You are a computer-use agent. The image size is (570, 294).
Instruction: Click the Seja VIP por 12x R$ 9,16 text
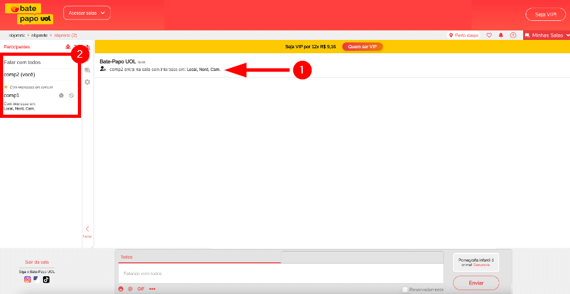tap(310, 47)
